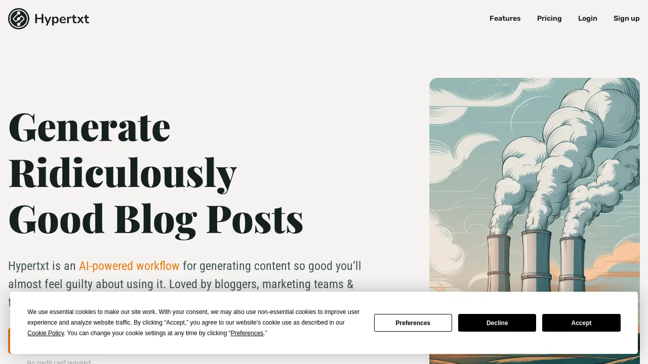Select Sign up in top navigation
Viewport: 648px width, 364px height.
[x=626, y=18]
